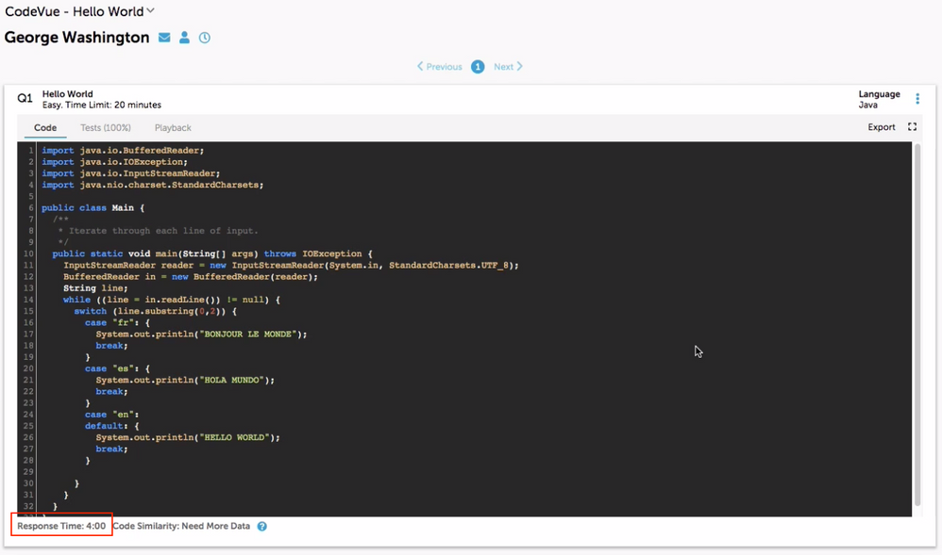Click line number 15 in the gutter
Image resolution: width=942 pixels, height=555 pixels.
coord(30,311)
